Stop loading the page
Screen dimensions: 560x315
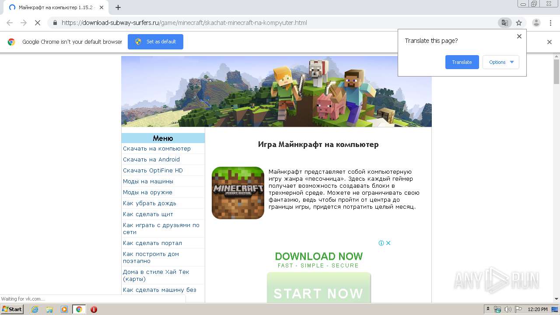click(38, 23)
